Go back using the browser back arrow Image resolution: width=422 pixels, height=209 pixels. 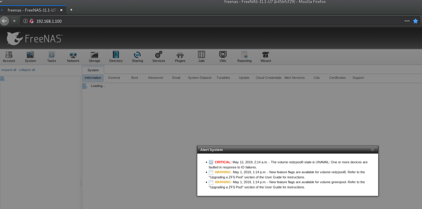(x=4, y=21)
